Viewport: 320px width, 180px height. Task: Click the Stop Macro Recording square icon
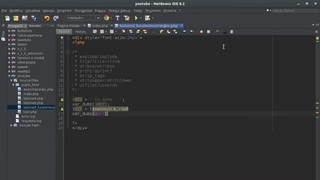pos(208,31)
